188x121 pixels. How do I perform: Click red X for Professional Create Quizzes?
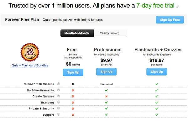click(106, 96)
